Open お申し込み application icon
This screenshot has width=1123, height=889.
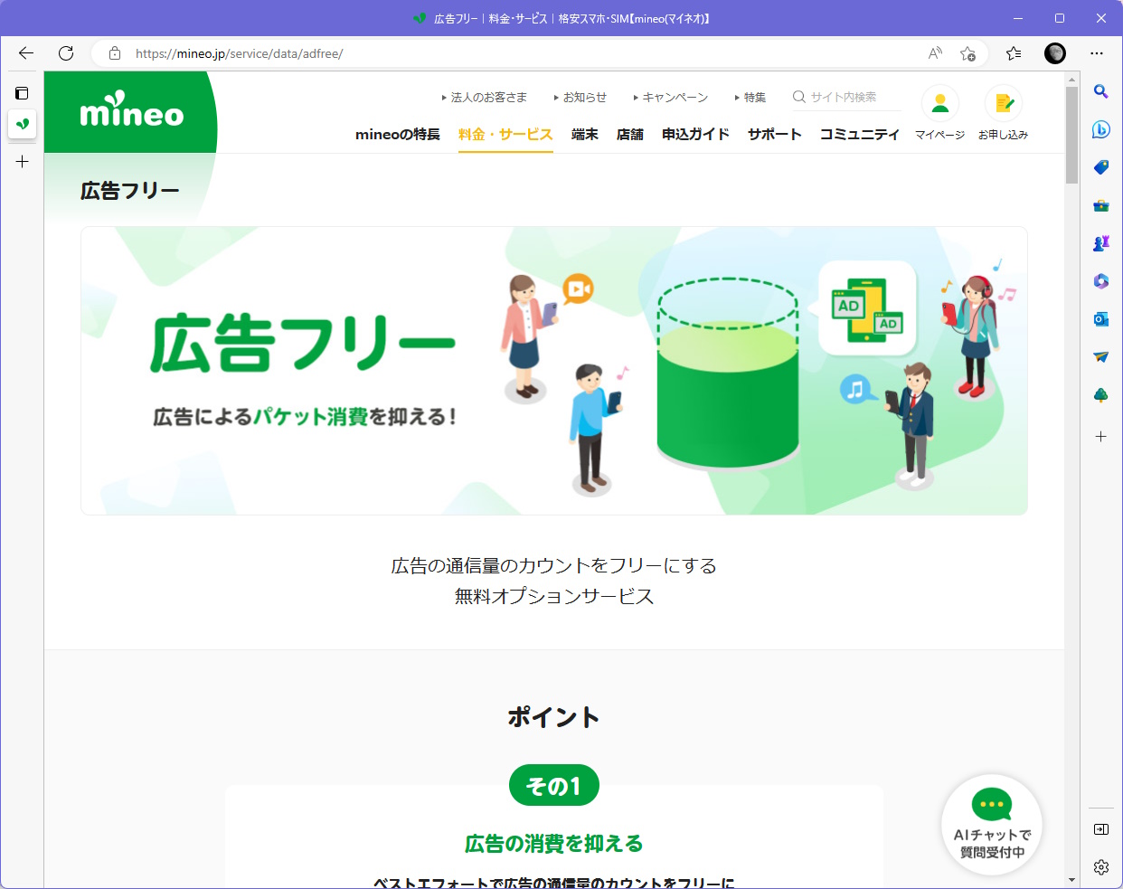coord(1003,113)
